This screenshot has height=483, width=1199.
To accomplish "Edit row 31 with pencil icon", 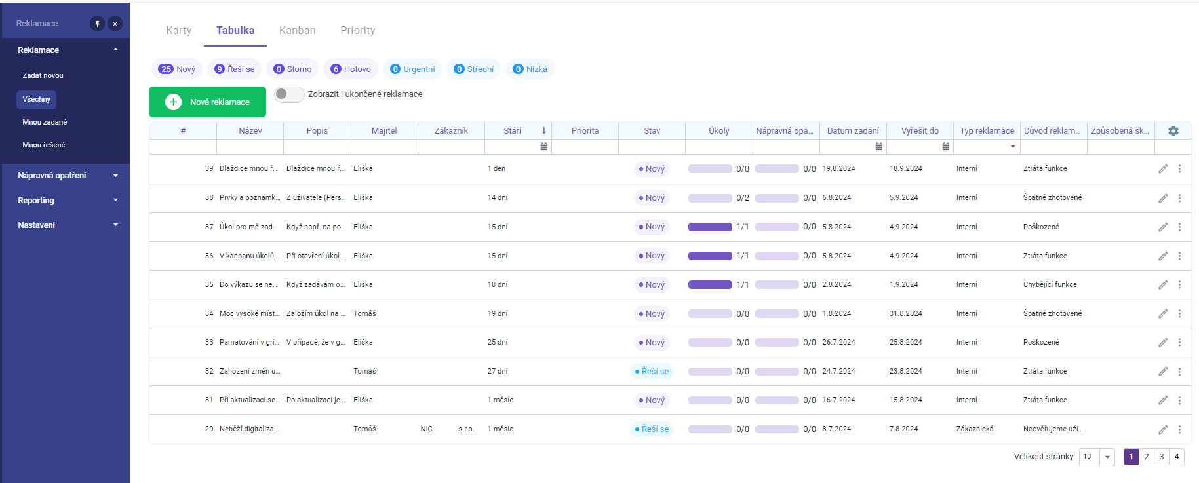I will coord(1163,400).
